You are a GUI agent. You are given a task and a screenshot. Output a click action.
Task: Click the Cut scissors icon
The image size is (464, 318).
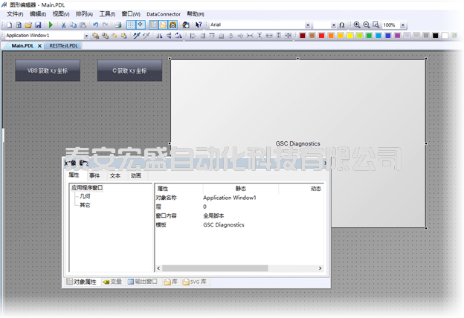(64, 25)
